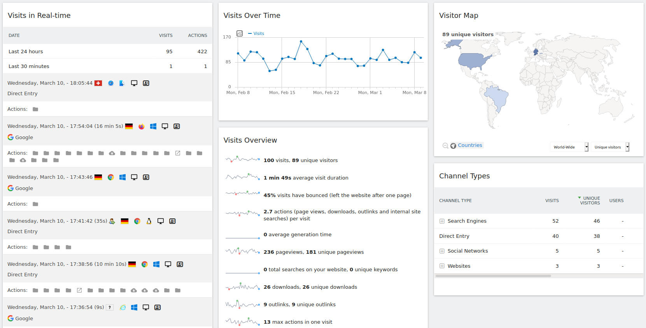The image size is (646, 328).
Task: Click the Safari browser icon on the 18:05:44 visit
Action: click(111, 83)
